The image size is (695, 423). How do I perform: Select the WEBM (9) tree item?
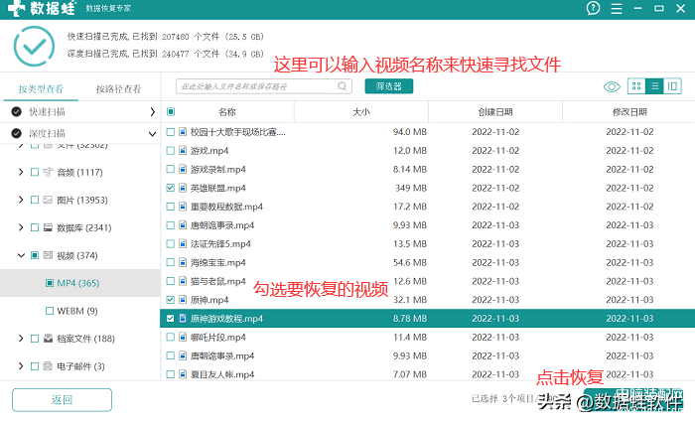(79, 311)
